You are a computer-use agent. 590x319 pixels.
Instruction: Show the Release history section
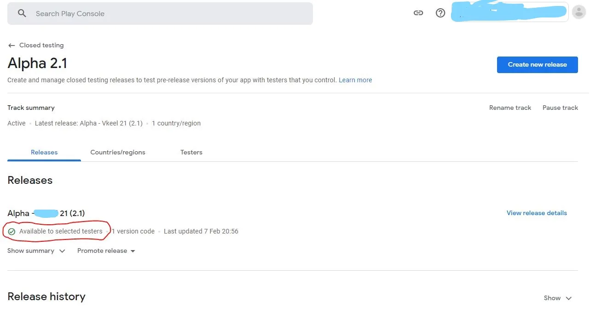[x=557, y=298]
